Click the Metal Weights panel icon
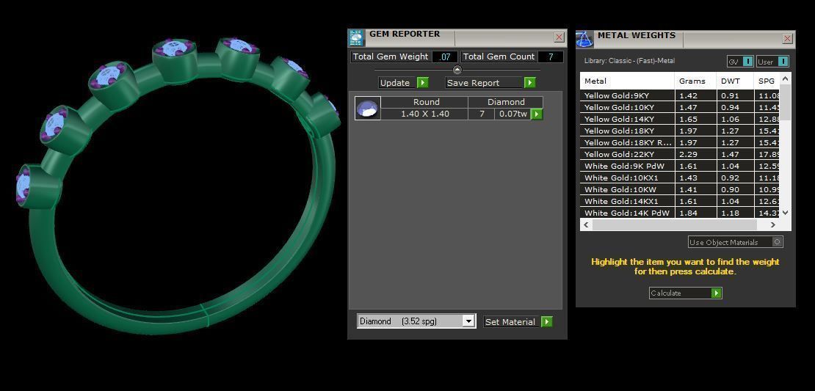Viewport: 815px width, 391px height. [584, 38]
